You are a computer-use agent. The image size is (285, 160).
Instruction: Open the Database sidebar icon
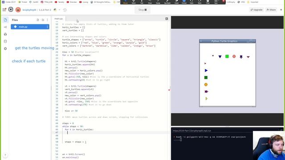click(5, 41)
